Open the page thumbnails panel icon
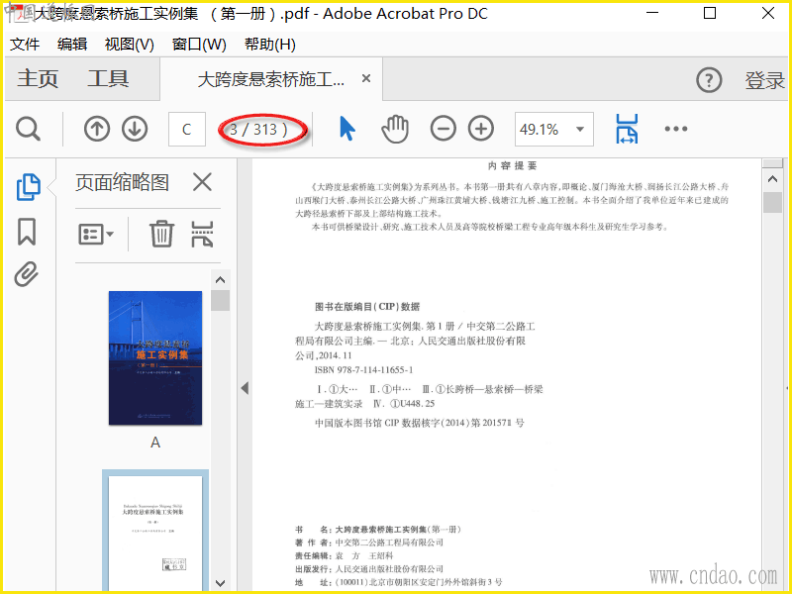 coord(29,187)
